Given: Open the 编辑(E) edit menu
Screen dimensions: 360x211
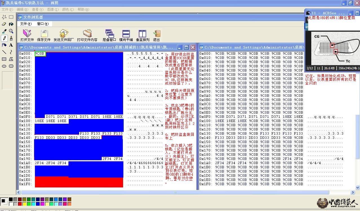Looking at the screenshot, I should [22, 10].
